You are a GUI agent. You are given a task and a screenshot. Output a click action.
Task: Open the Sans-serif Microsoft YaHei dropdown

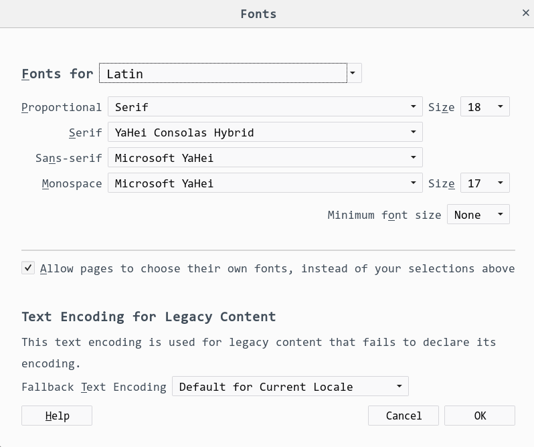[x=265, y=157]
